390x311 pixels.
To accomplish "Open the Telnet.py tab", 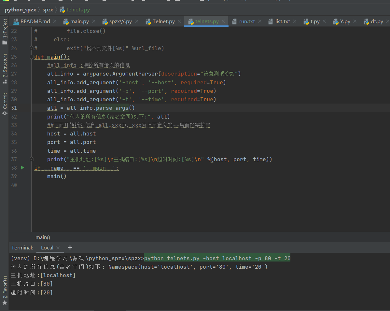I will (x=164, y=21).
